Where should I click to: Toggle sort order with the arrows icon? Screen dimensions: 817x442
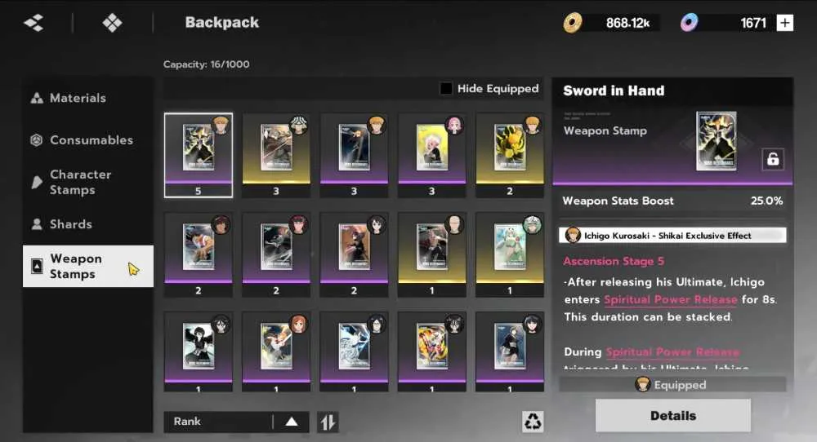(328, 422)
